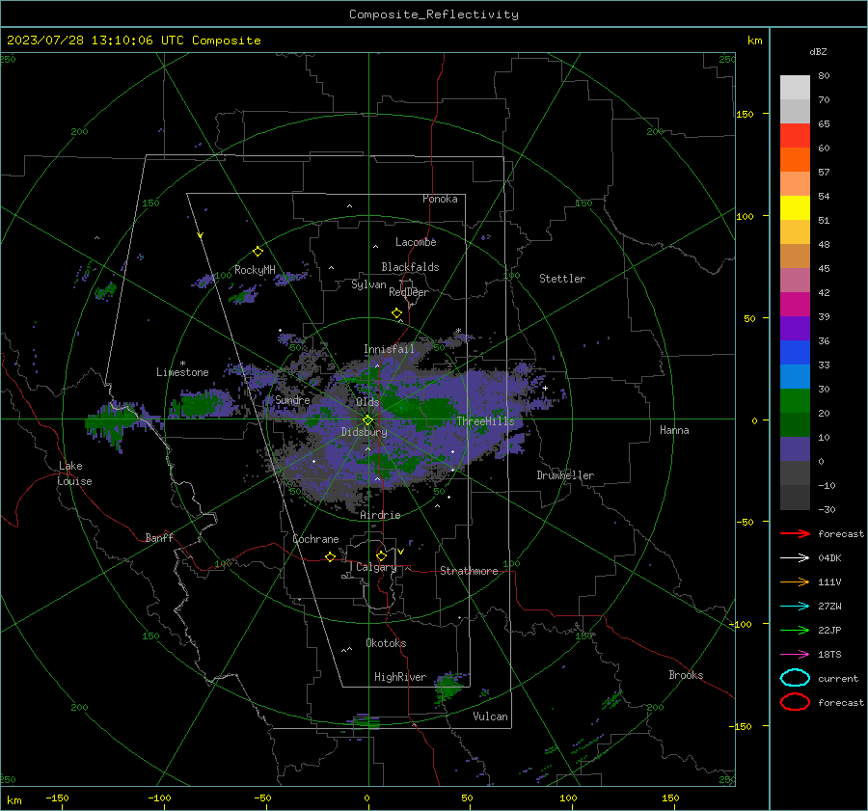Viewport: 868px width, 811px height.
Task: Click the Brooks city label
Action: pos(686,675)
